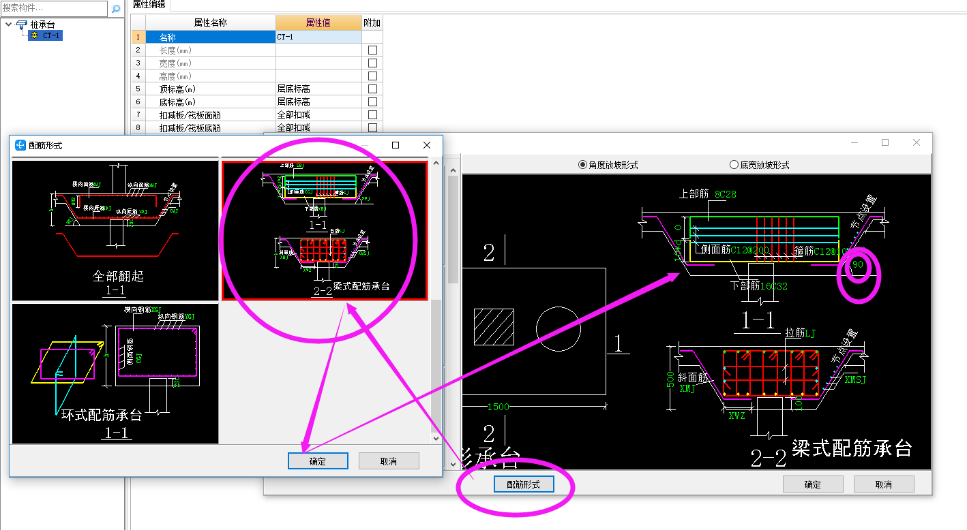The image size is (967, 530).
Task: Tick the 附加 checkbox for 宽度(mm)
Action: (x=372, y=63)
